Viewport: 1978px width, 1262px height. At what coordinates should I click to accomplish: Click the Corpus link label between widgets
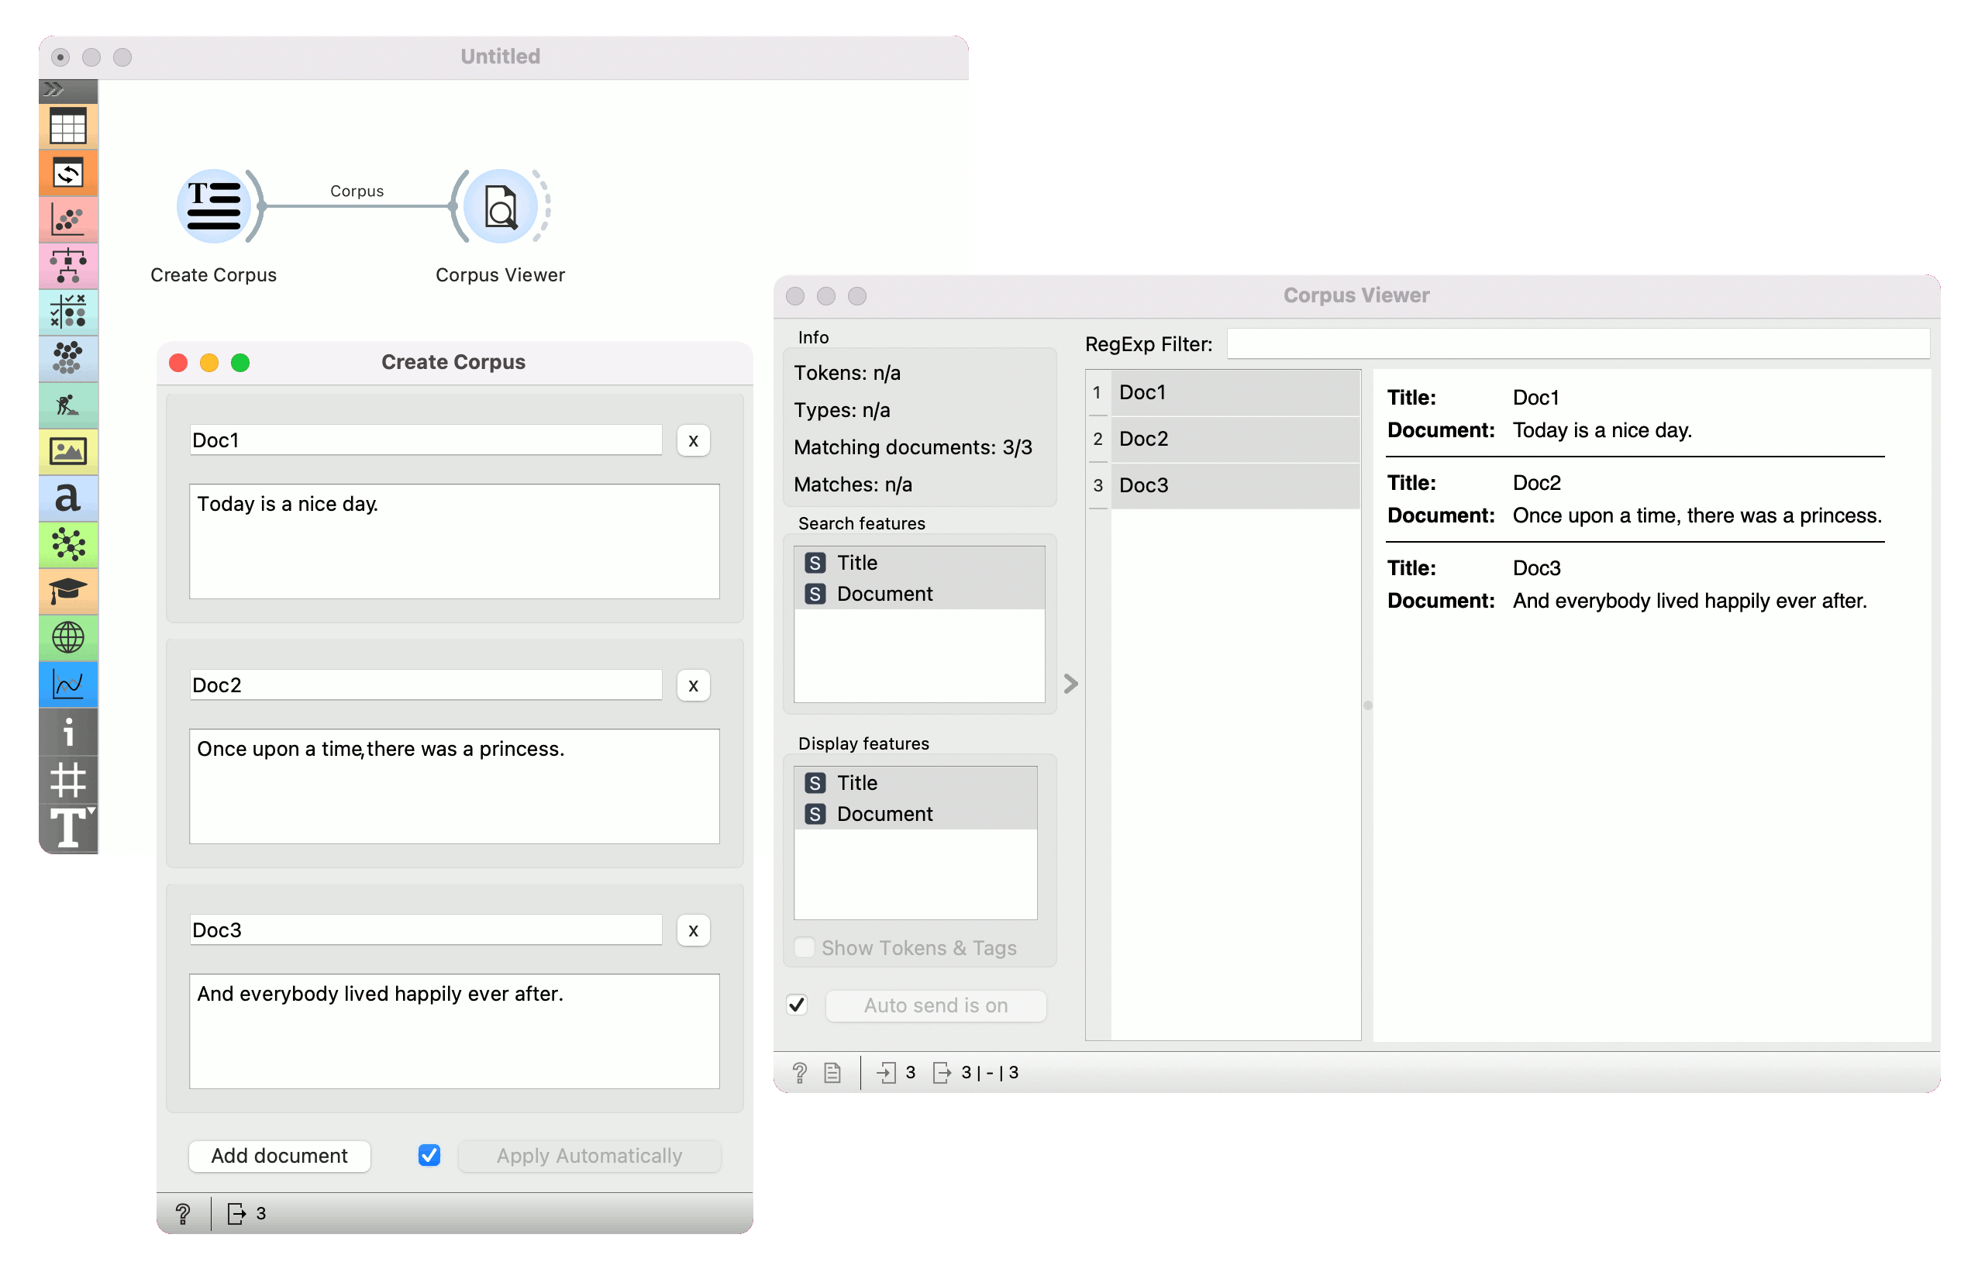(357, 191)
